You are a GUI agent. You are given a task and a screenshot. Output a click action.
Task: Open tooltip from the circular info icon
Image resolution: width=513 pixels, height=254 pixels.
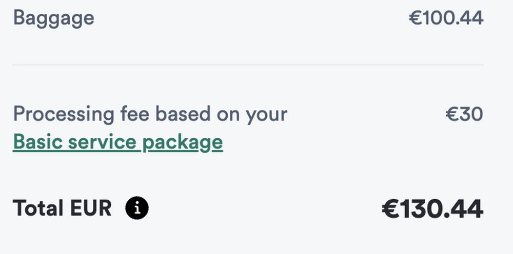[137, 208]
